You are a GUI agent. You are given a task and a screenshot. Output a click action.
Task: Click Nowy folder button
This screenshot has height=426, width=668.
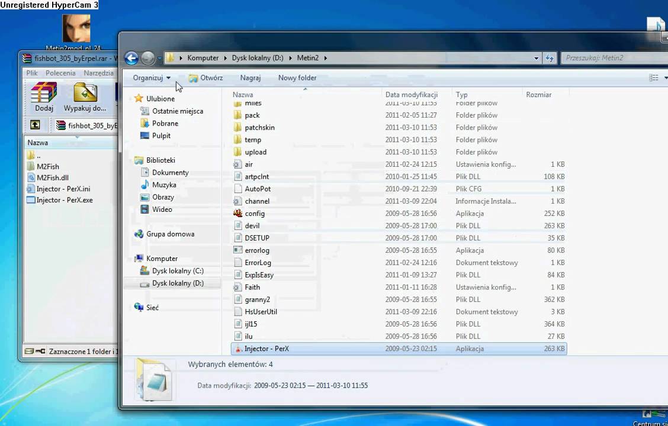(x=297, y=78)
